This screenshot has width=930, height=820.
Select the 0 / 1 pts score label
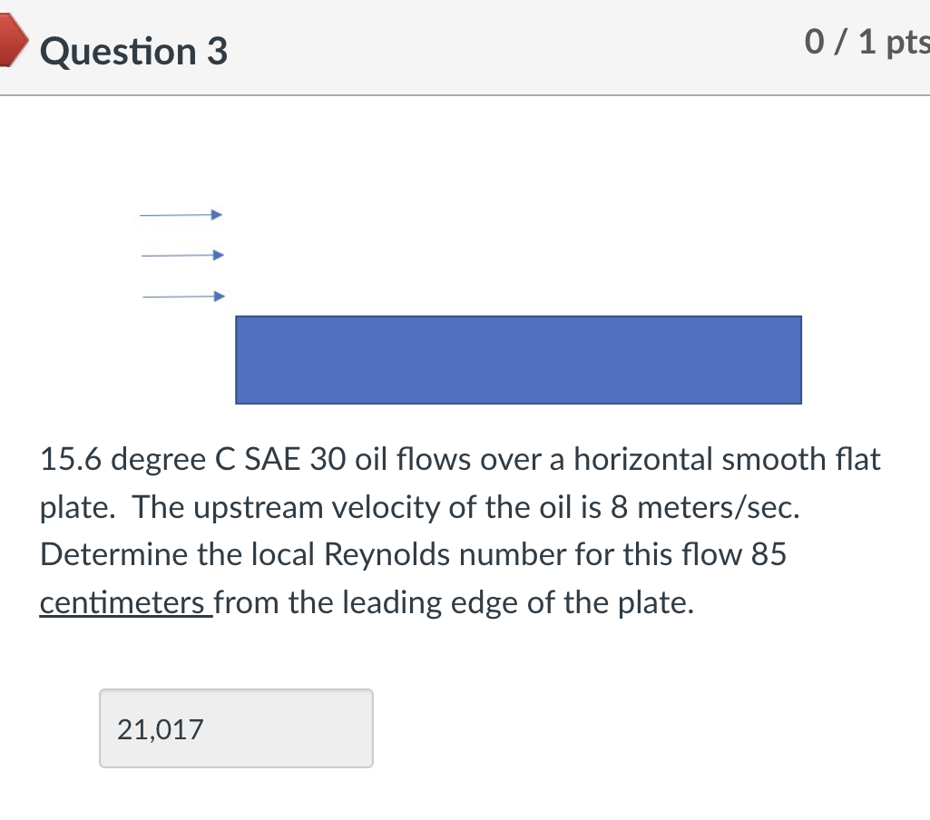coord(865,43)
